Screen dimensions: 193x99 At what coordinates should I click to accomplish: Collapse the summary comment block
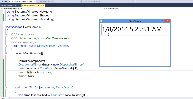tap(5, 35)
